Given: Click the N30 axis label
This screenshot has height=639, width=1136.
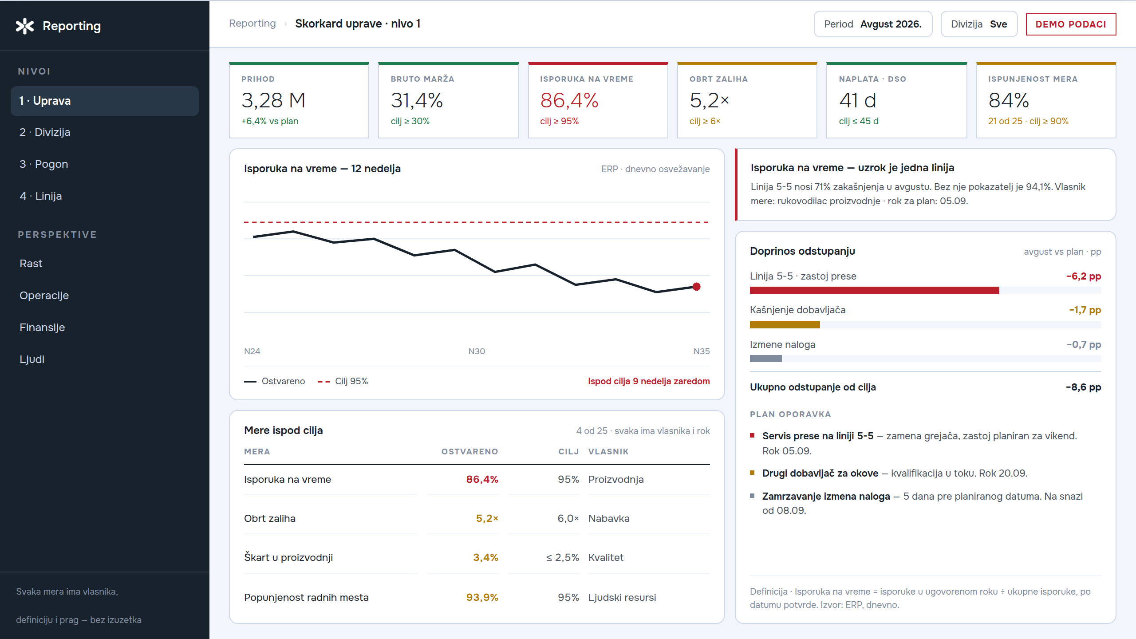Looking at the screenshot, I should point(477,351).
